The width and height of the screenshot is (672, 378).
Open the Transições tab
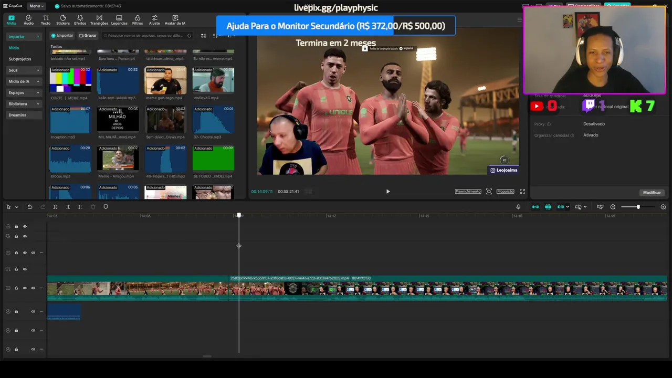99,20
